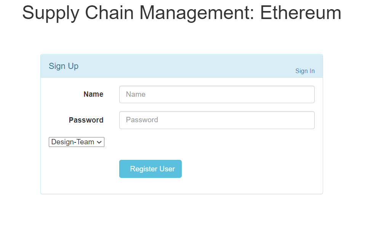Click the Password field placeholder
This screenshot has height=225, width=376.
[216, 120]
